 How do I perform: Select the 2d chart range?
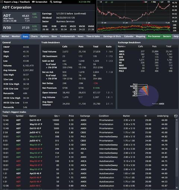pos(106,2)
